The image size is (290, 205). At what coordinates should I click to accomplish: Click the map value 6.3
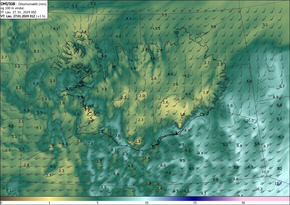pyautogui.click(x=250, y=167)
